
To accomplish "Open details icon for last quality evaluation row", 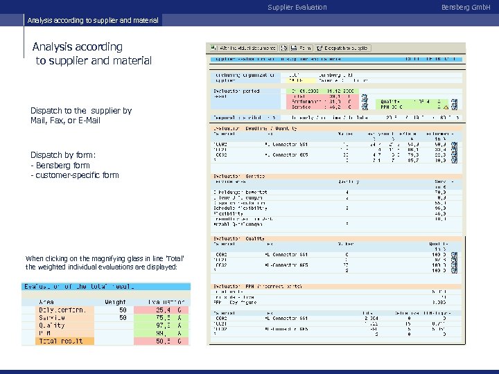I will (x=455, y=271).
